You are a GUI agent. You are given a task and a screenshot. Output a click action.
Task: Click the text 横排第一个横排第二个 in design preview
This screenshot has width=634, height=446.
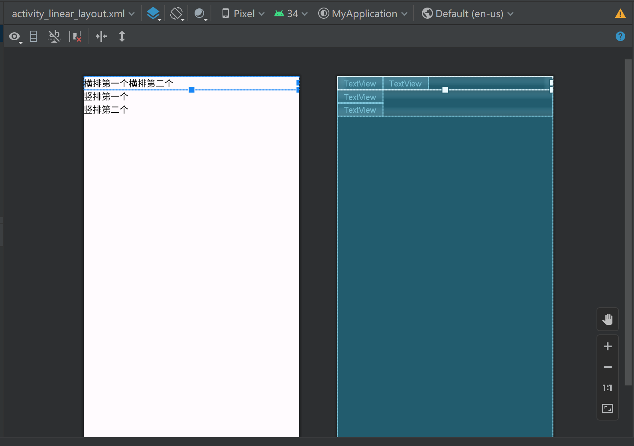click(x=128, y=83)
